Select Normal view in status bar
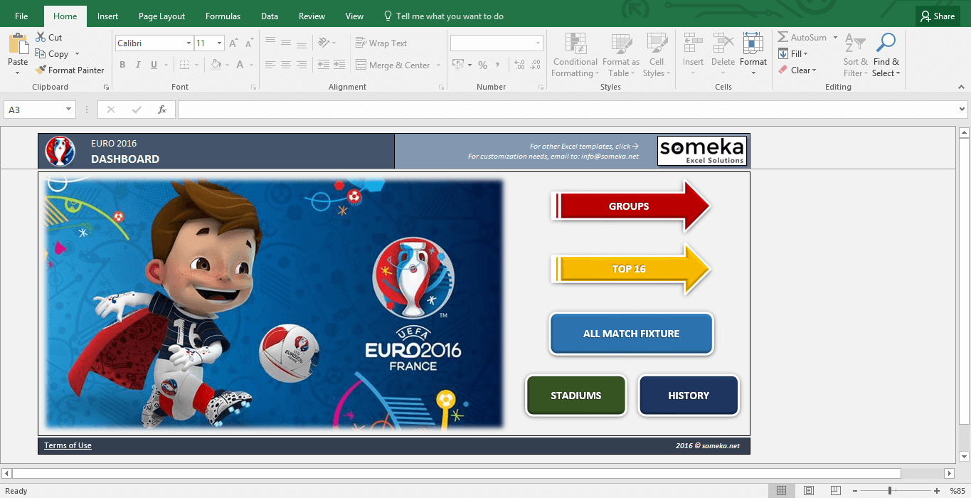 coord(781,491)
